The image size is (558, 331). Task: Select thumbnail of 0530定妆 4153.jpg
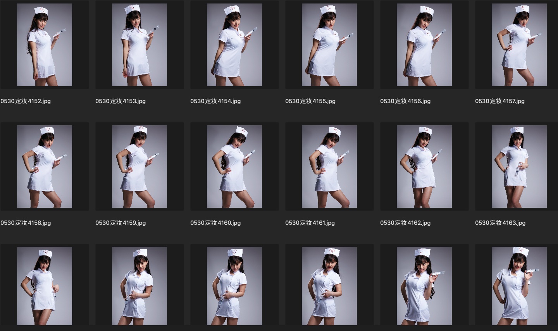(x=139, y=45)
